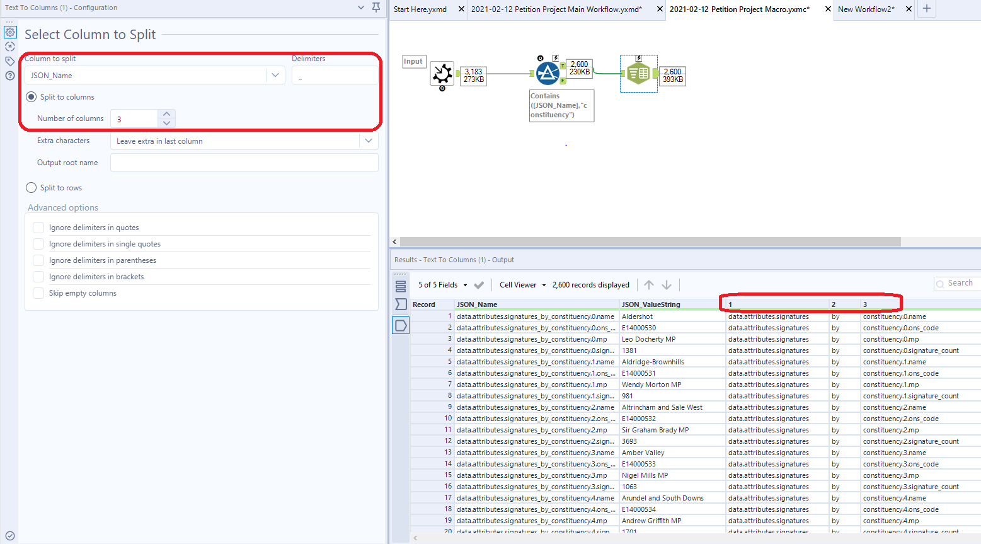The width and height of the screenshot is (981, 544).
Task: Add a new workflow tab
Action: click(927, 9)
